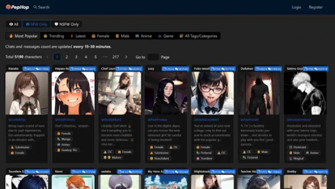Click the Lucy card title
The image size is (335, 189).
pos(151,68)
